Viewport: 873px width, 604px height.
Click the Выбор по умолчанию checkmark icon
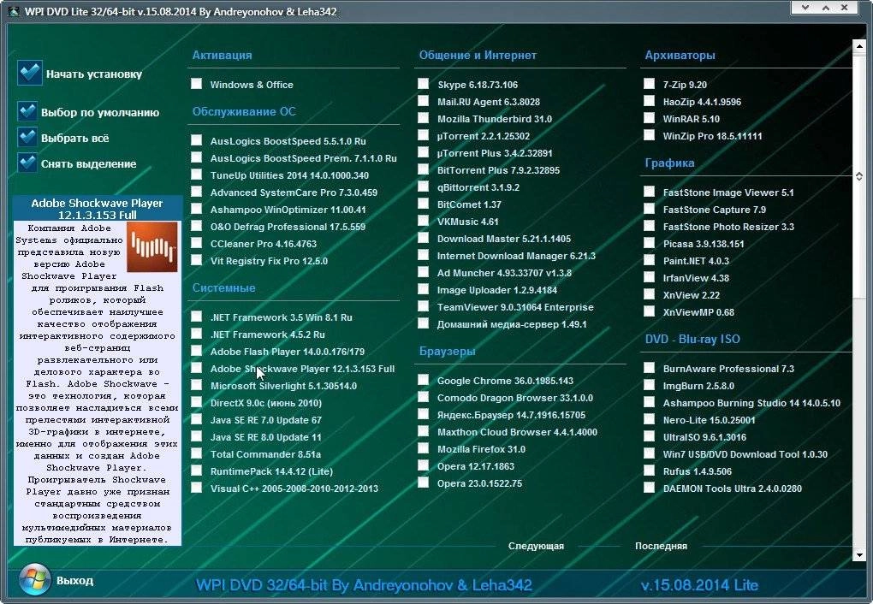27,112
